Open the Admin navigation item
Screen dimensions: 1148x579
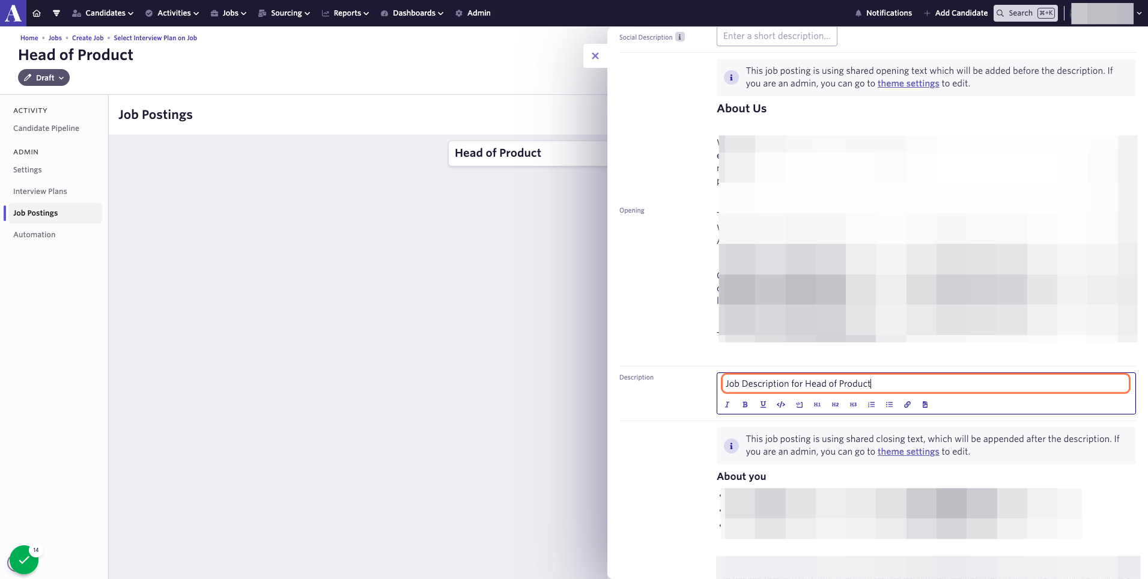click(473, 13)
